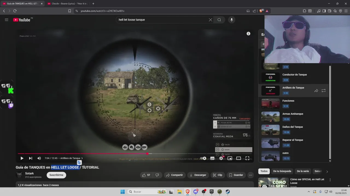Select the Todos filter chip
Image resolution: width=350 pixels, height=196 pixels.
264,171
